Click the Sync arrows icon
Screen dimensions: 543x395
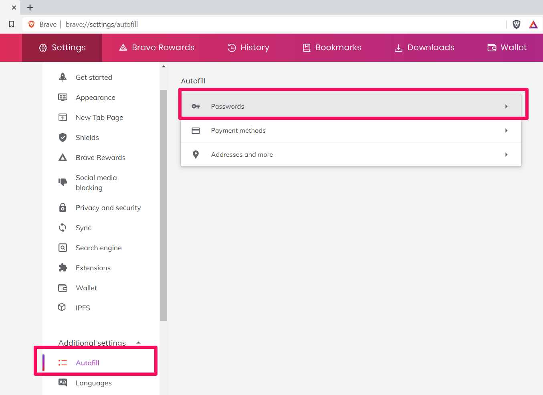tap(63, 227)
